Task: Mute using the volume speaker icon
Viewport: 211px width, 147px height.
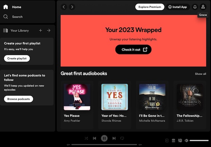Action: [x=186, y=141]
